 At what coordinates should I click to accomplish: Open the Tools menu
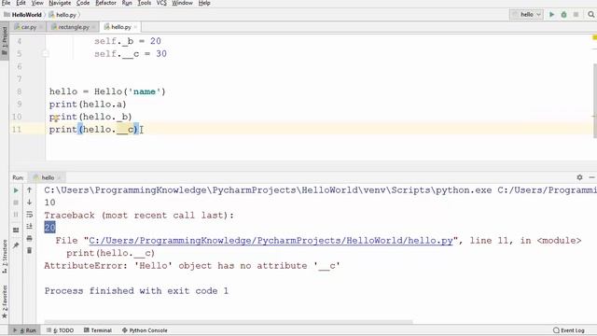click(145, 3)
